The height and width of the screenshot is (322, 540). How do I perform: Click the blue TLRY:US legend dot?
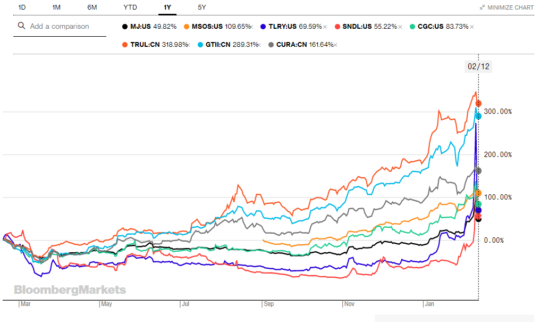click(x=263, y=27)
